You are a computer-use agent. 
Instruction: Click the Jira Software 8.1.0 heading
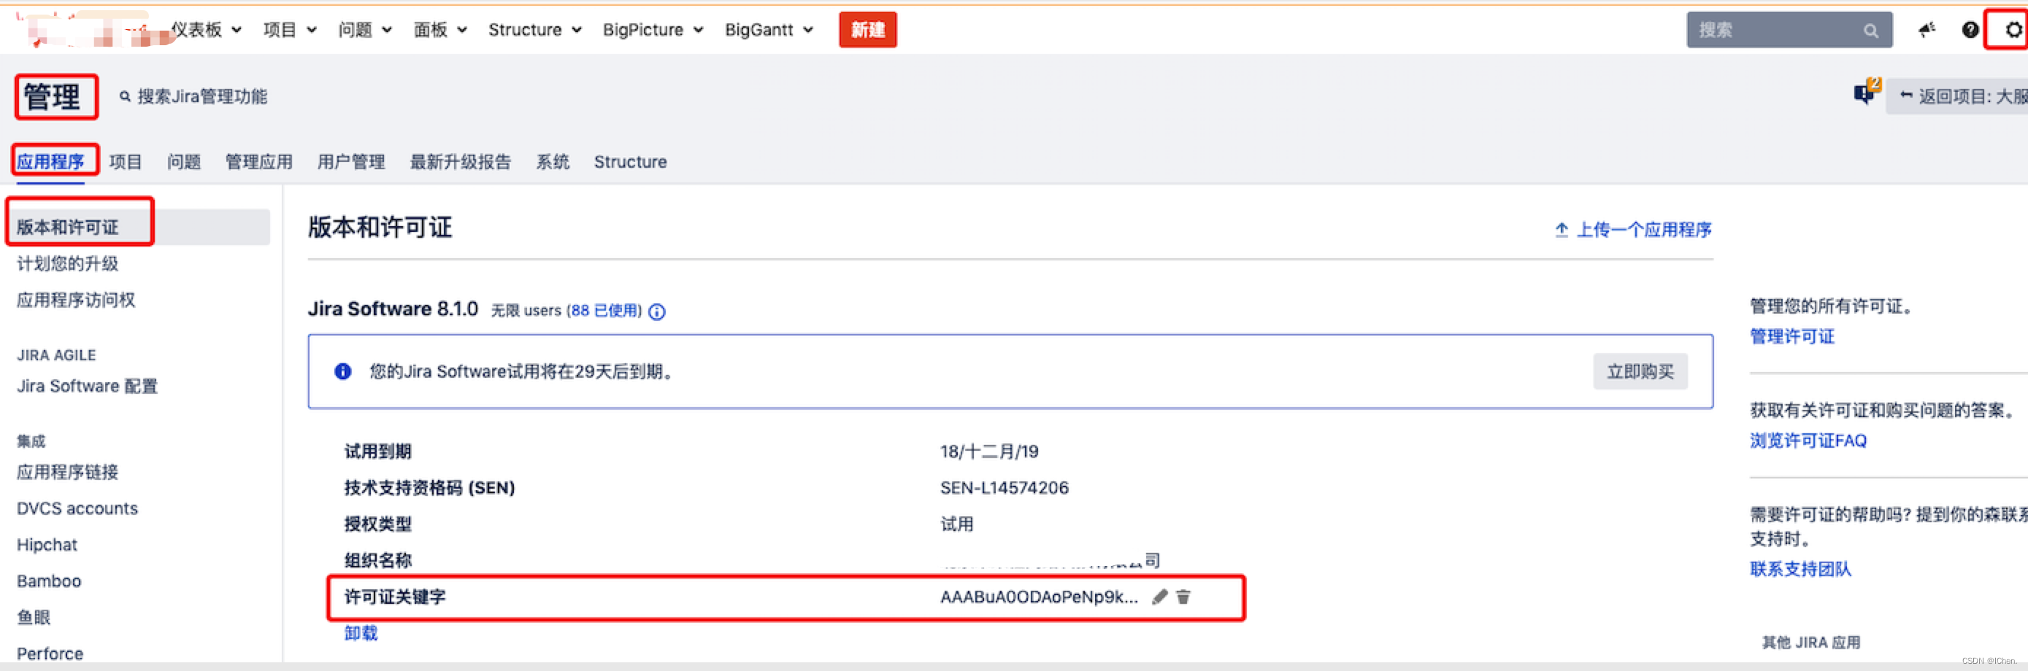coord(392,309)
